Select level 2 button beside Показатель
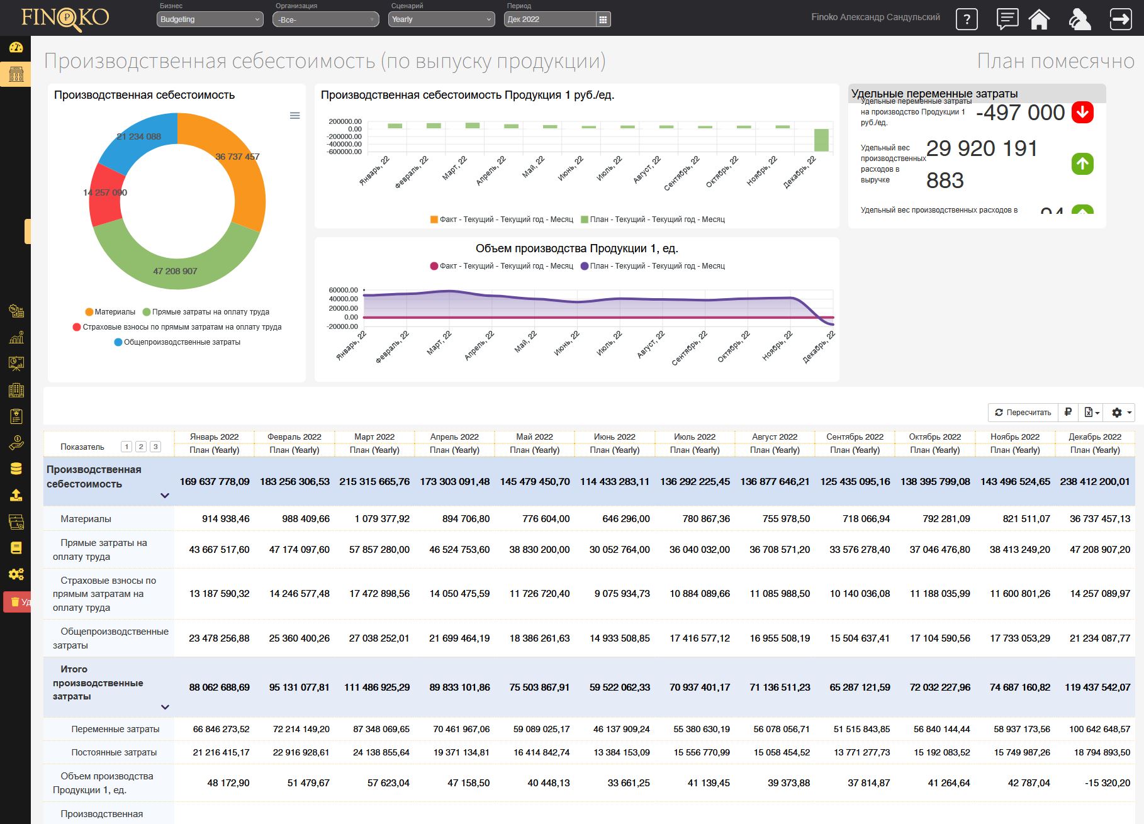 point(141,447)
